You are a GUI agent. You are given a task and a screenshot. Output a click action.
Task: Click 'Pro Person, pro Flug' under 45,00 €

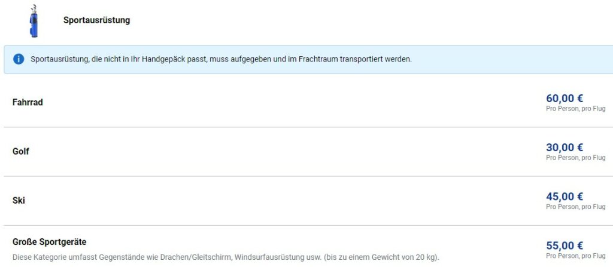575,207
